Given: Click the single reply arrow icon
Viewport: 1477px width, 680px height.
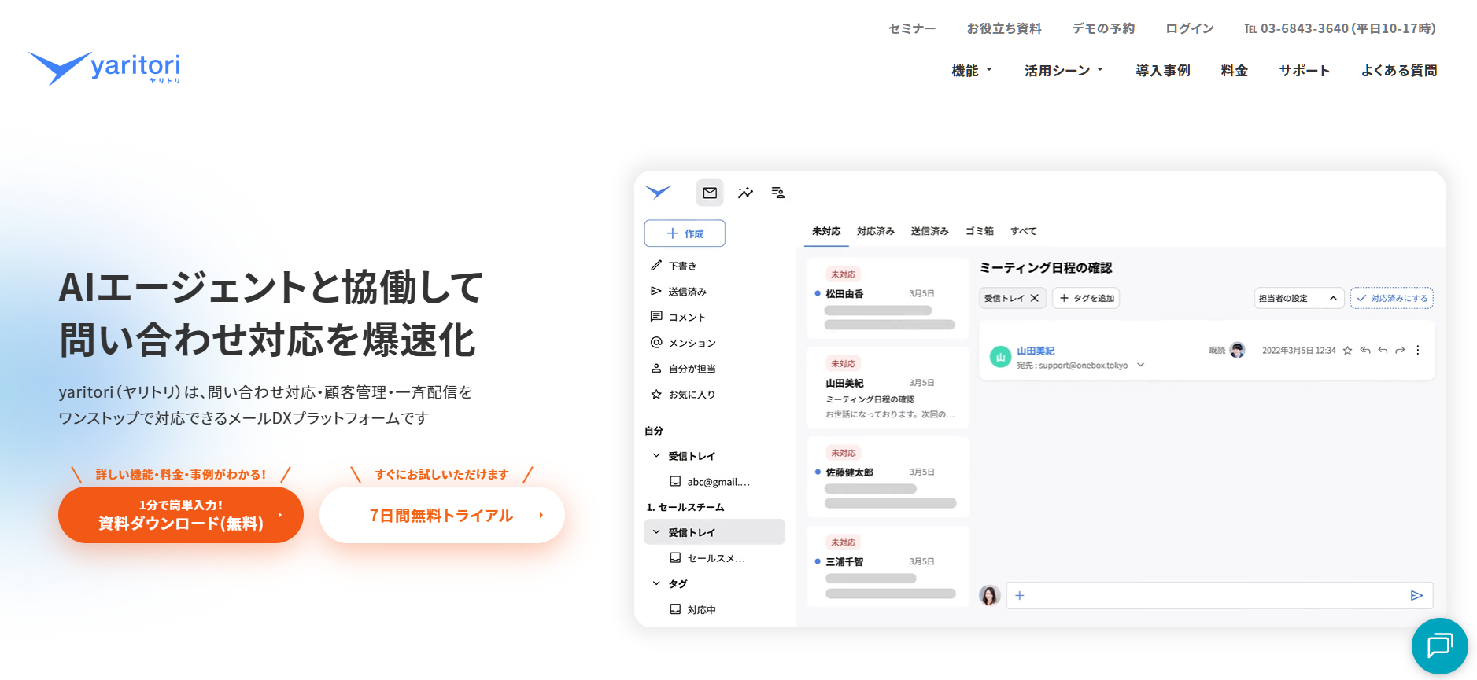Looking at the screenshot, I should coord(1383,351).
